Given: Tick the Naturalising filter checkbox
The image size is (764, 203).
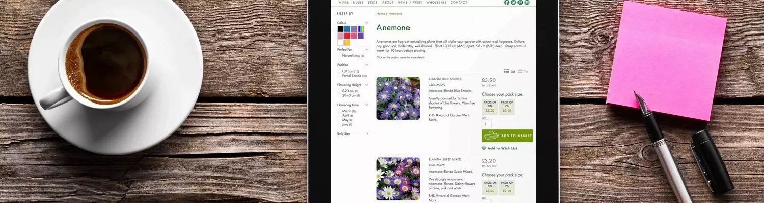Looking at the screenshot, I should pos(339,56).
